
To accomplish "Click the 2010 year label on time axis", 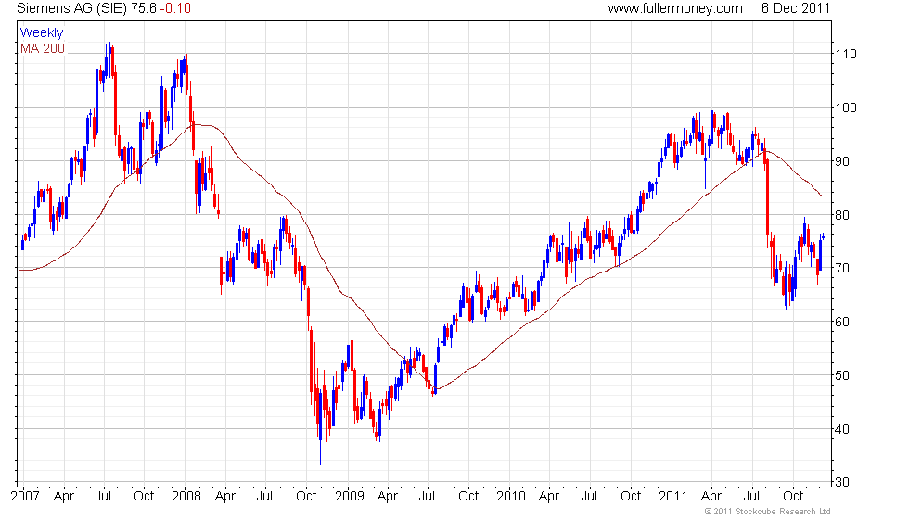I will (511, 497).
